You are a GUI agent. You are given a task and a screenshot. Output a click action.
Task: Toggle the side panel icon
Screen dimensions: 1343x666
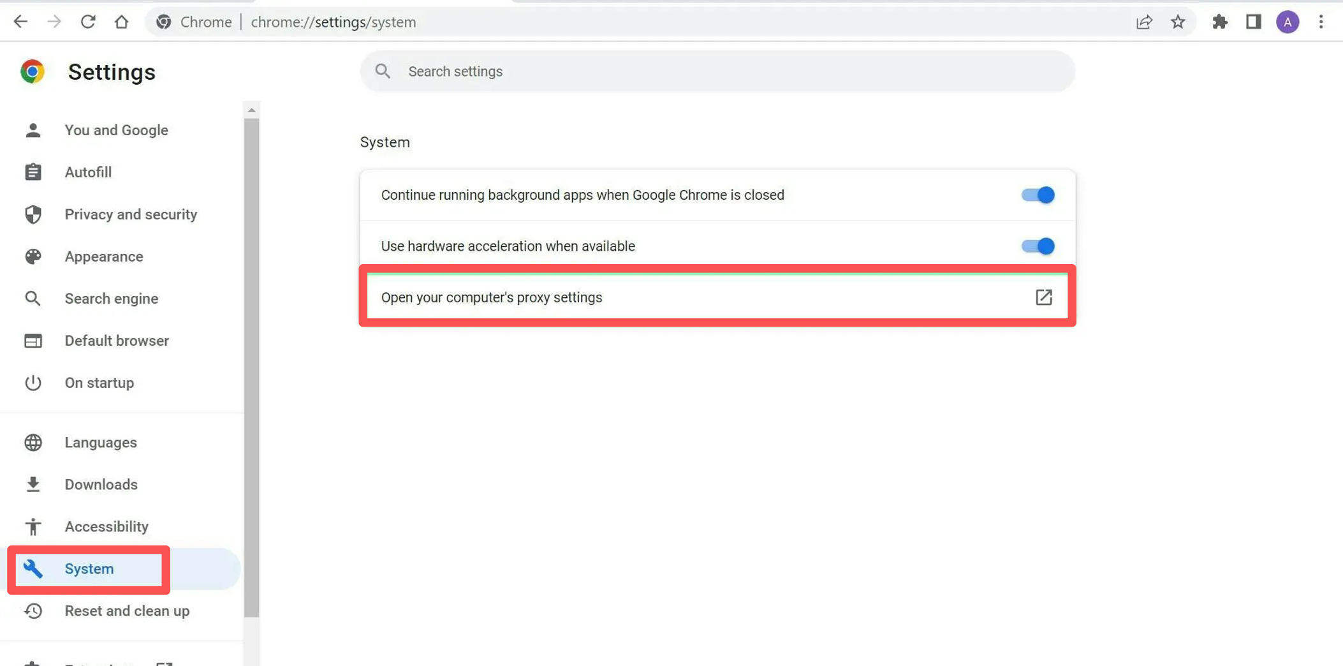point(1254,22)
